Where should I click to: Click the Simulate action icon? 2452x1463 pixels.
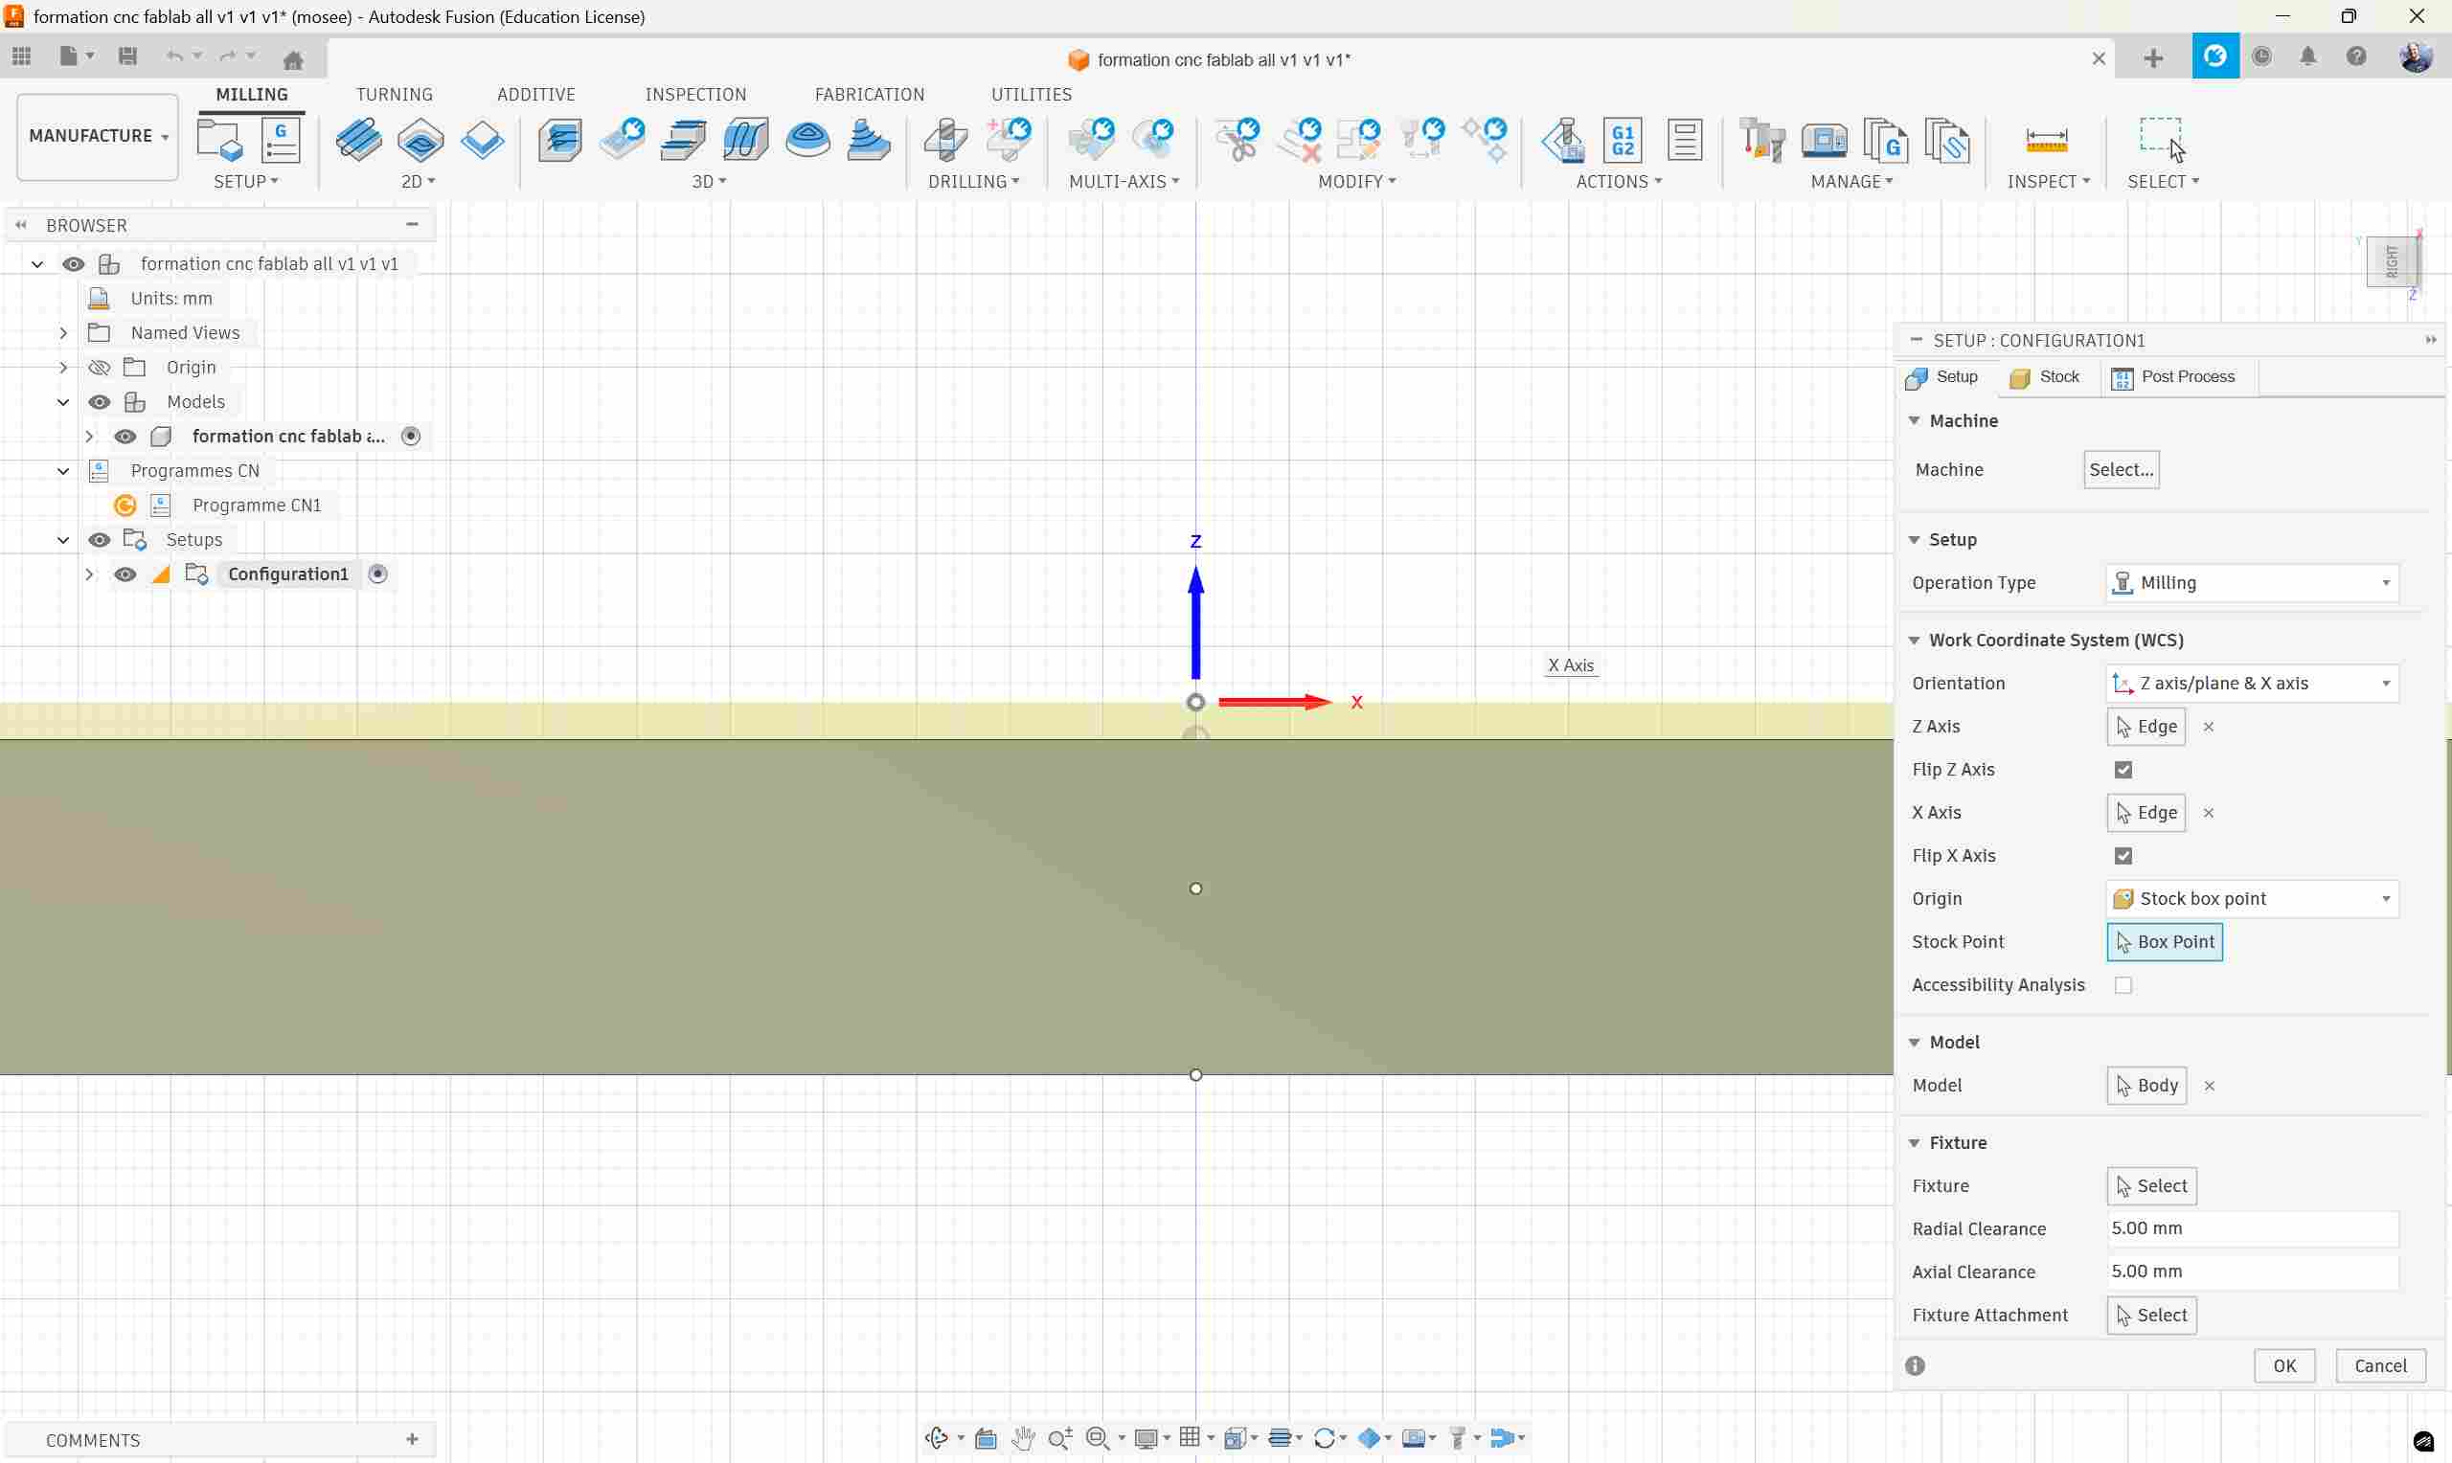[x=1564, y=140]
